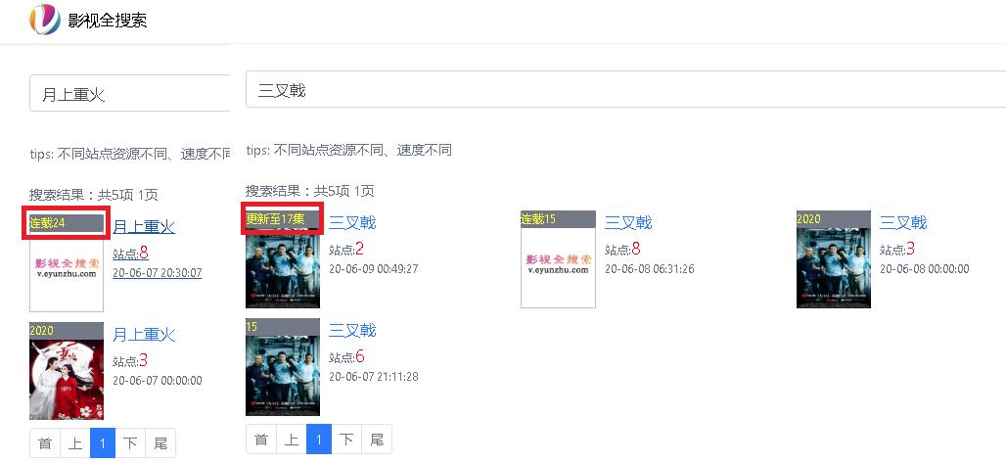1006x464 pixels.
Task: Click the timestamp 20-06-09 00:49:27
Action: point(374,269)
